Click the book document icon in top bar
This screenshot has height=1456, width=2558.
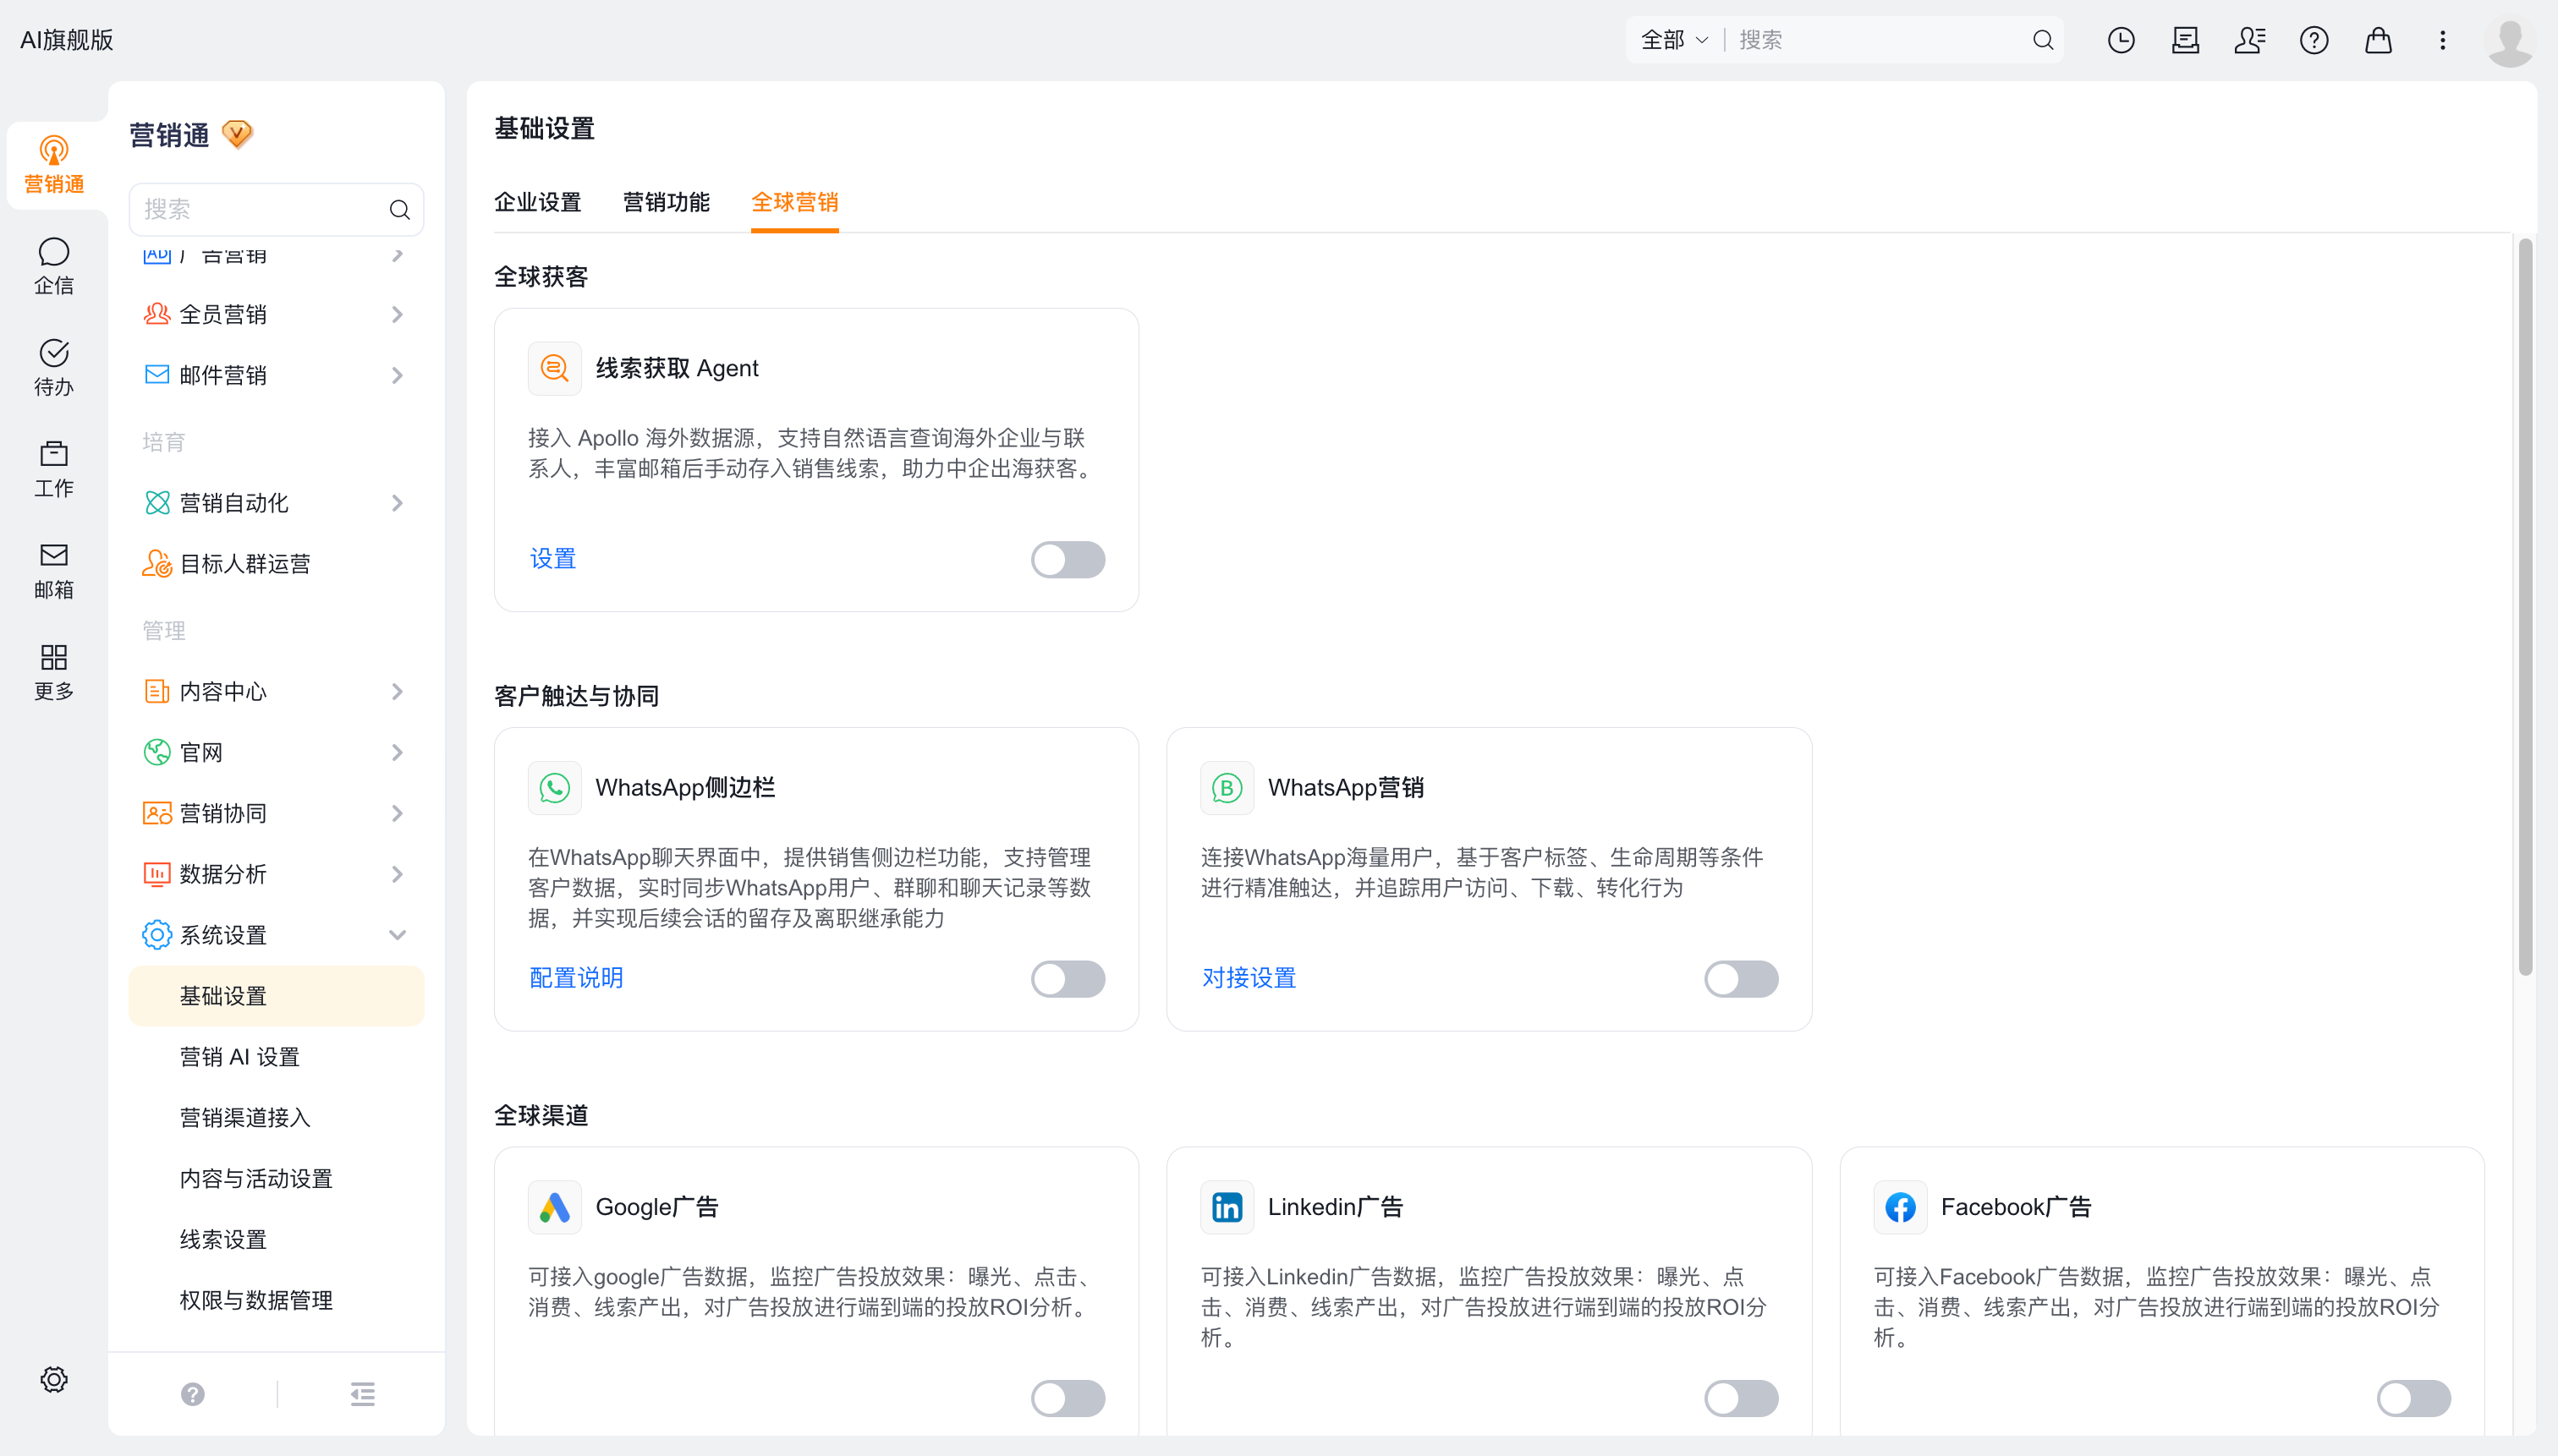(x=2186, y=40)
